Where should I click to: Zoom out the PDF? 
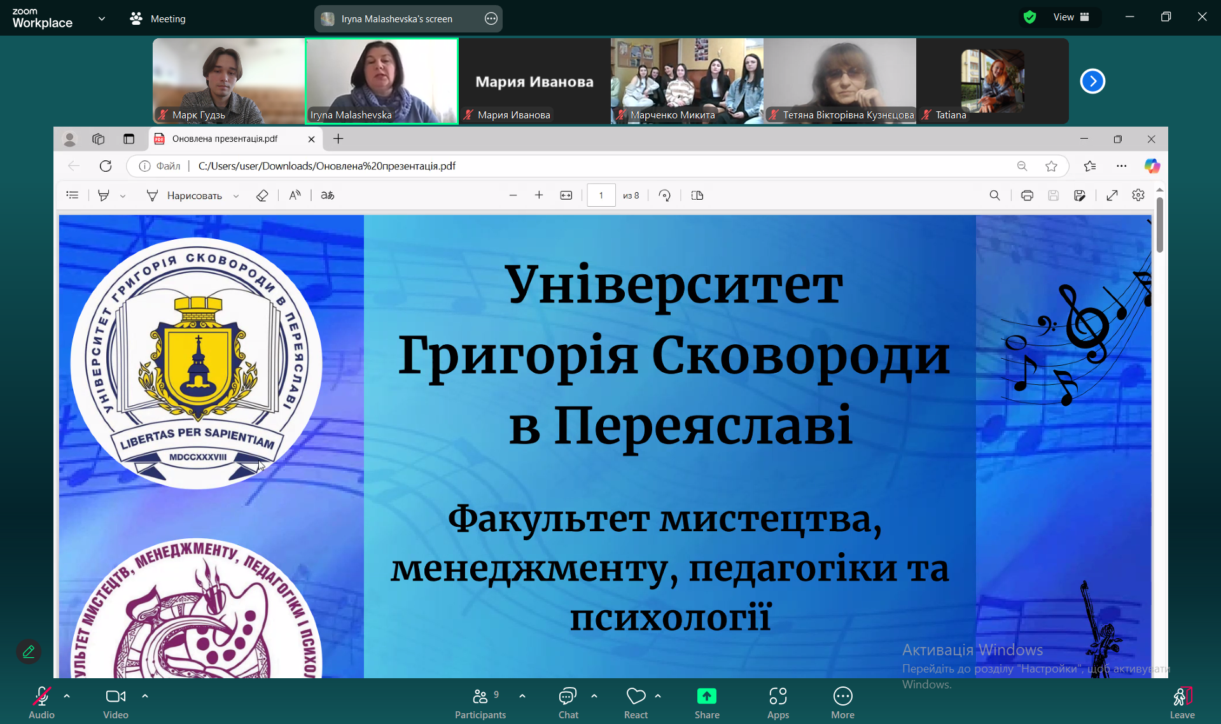[513, 195]
